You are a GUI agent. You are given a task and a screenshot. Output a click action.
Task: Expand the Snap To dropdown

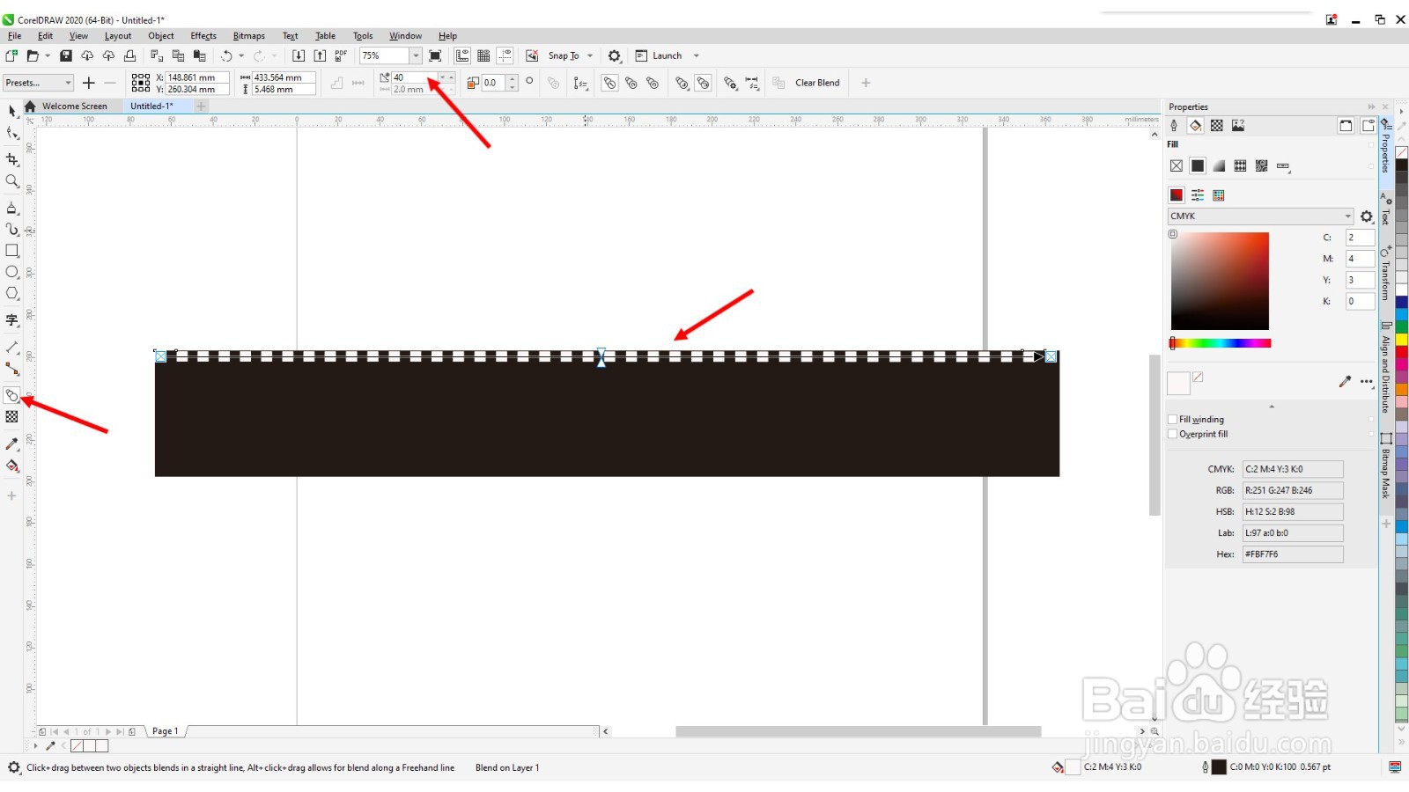coord(590,55)
